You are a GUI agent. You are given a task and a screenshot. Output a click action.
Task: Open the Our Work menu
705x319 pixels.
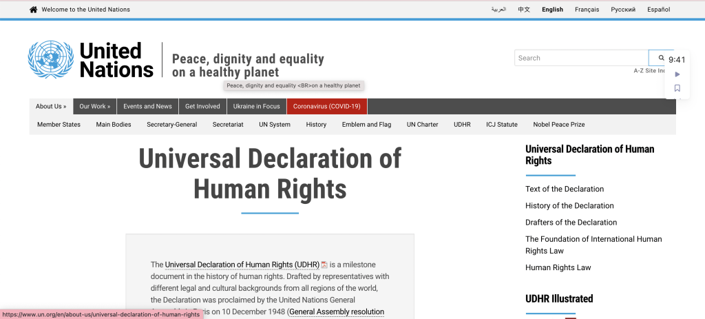click(x=95, y=106)
